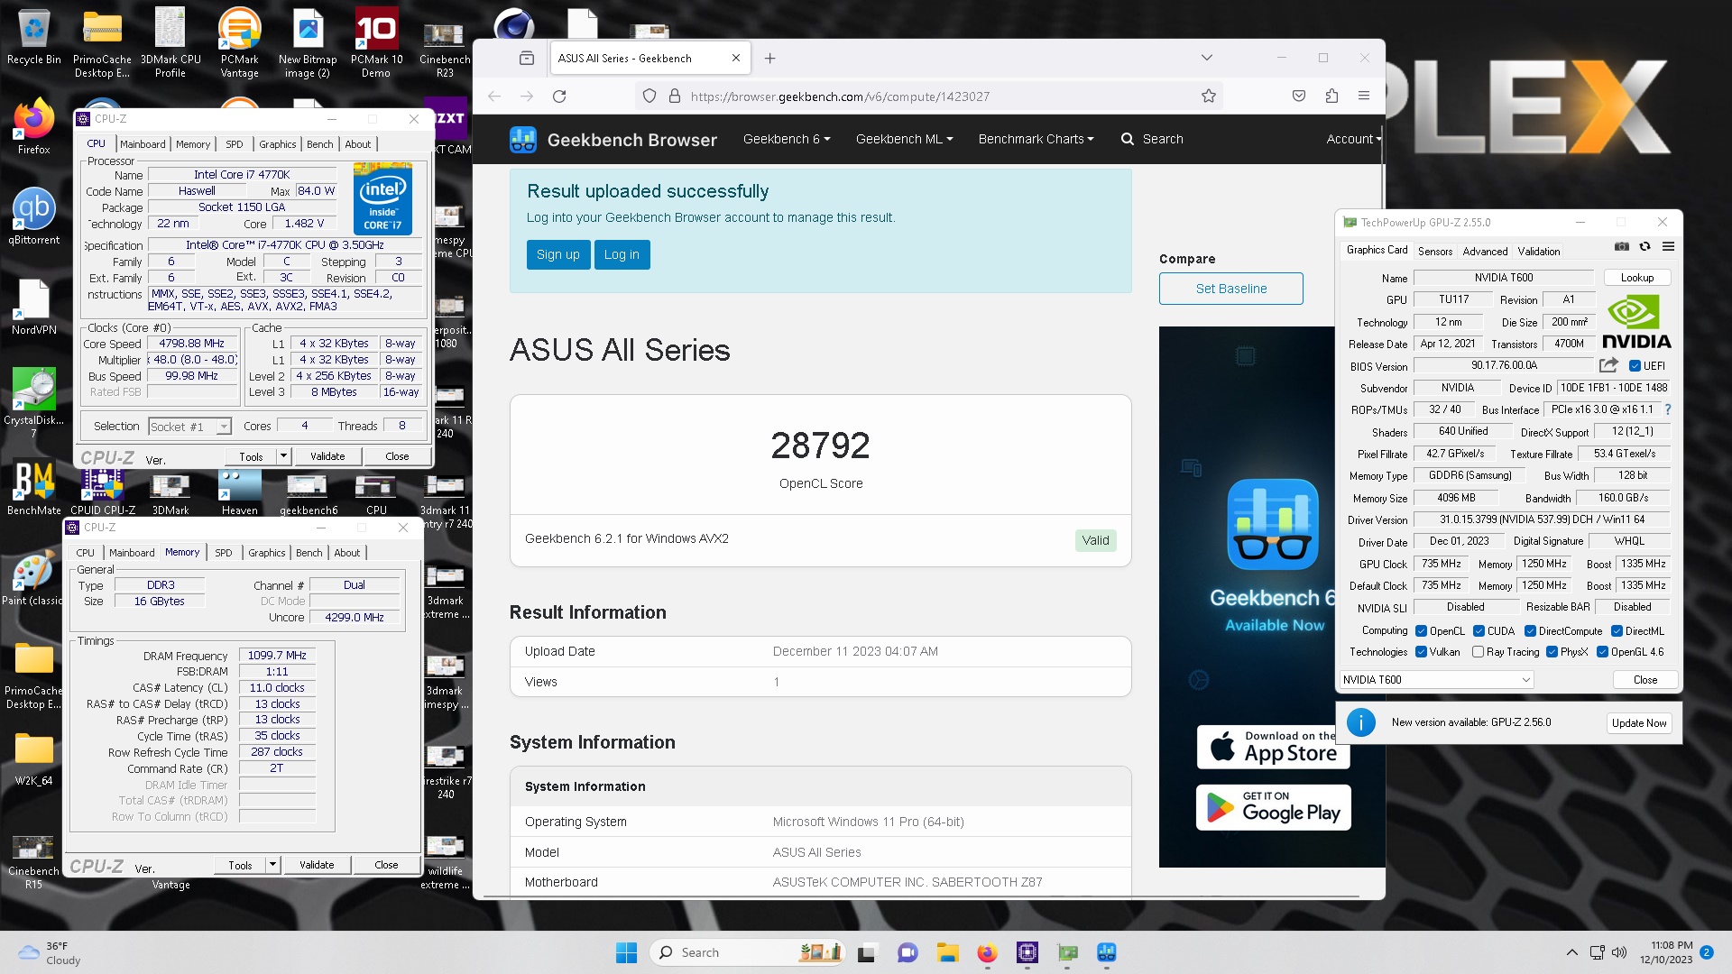The height and width of the screenshot is (974, 1732).
Task: Click the Firefox extensions puzzle icon
Action: tap(1331, 96)
